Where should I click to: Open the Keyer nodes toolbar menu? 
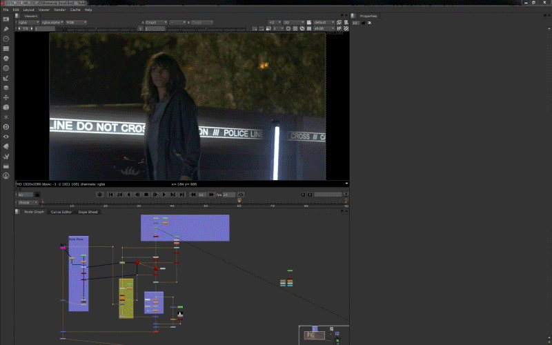6,78
